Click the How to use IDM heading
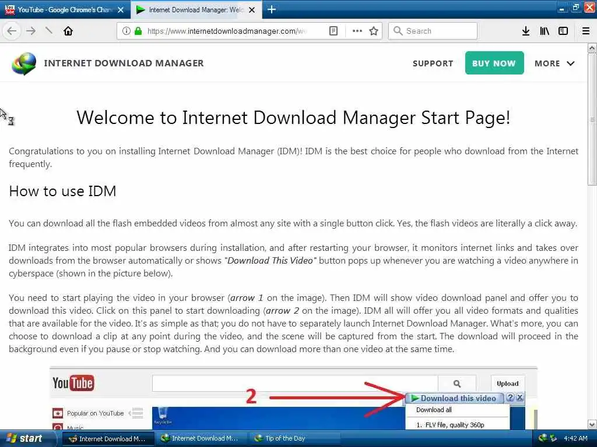Image resolution: width=597 pixels, height=447 pixels. 62,191
